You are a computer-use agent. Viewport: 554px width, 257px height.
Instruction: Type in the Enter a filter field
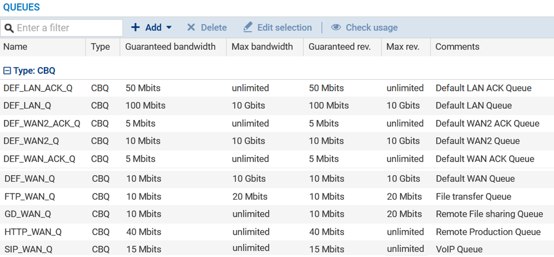click(x=68, y=28)
